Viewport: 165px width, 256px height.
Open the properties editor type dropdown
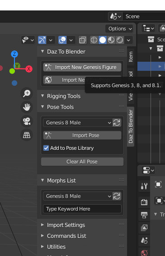tap(148, 171)
